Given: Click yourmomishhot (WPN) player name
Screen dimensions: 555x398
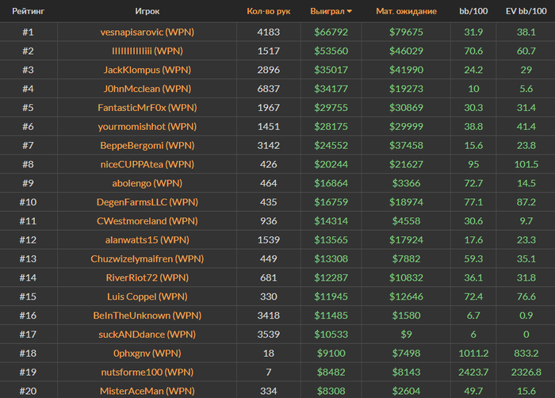Looking at the screenshot, I should coord(147,126).
